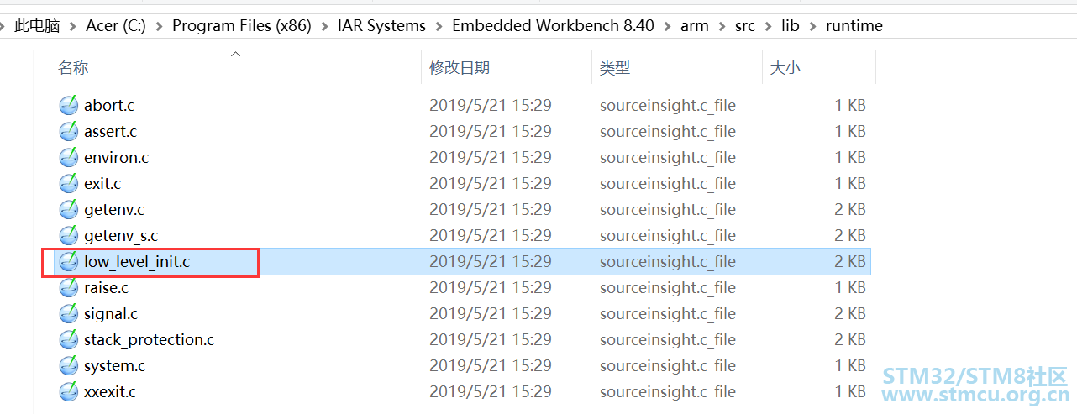1077x414 pixels.
Task: Go to the Embedded Workbench 8.40 breadcrumb
Action: click(x=553, y=26)
